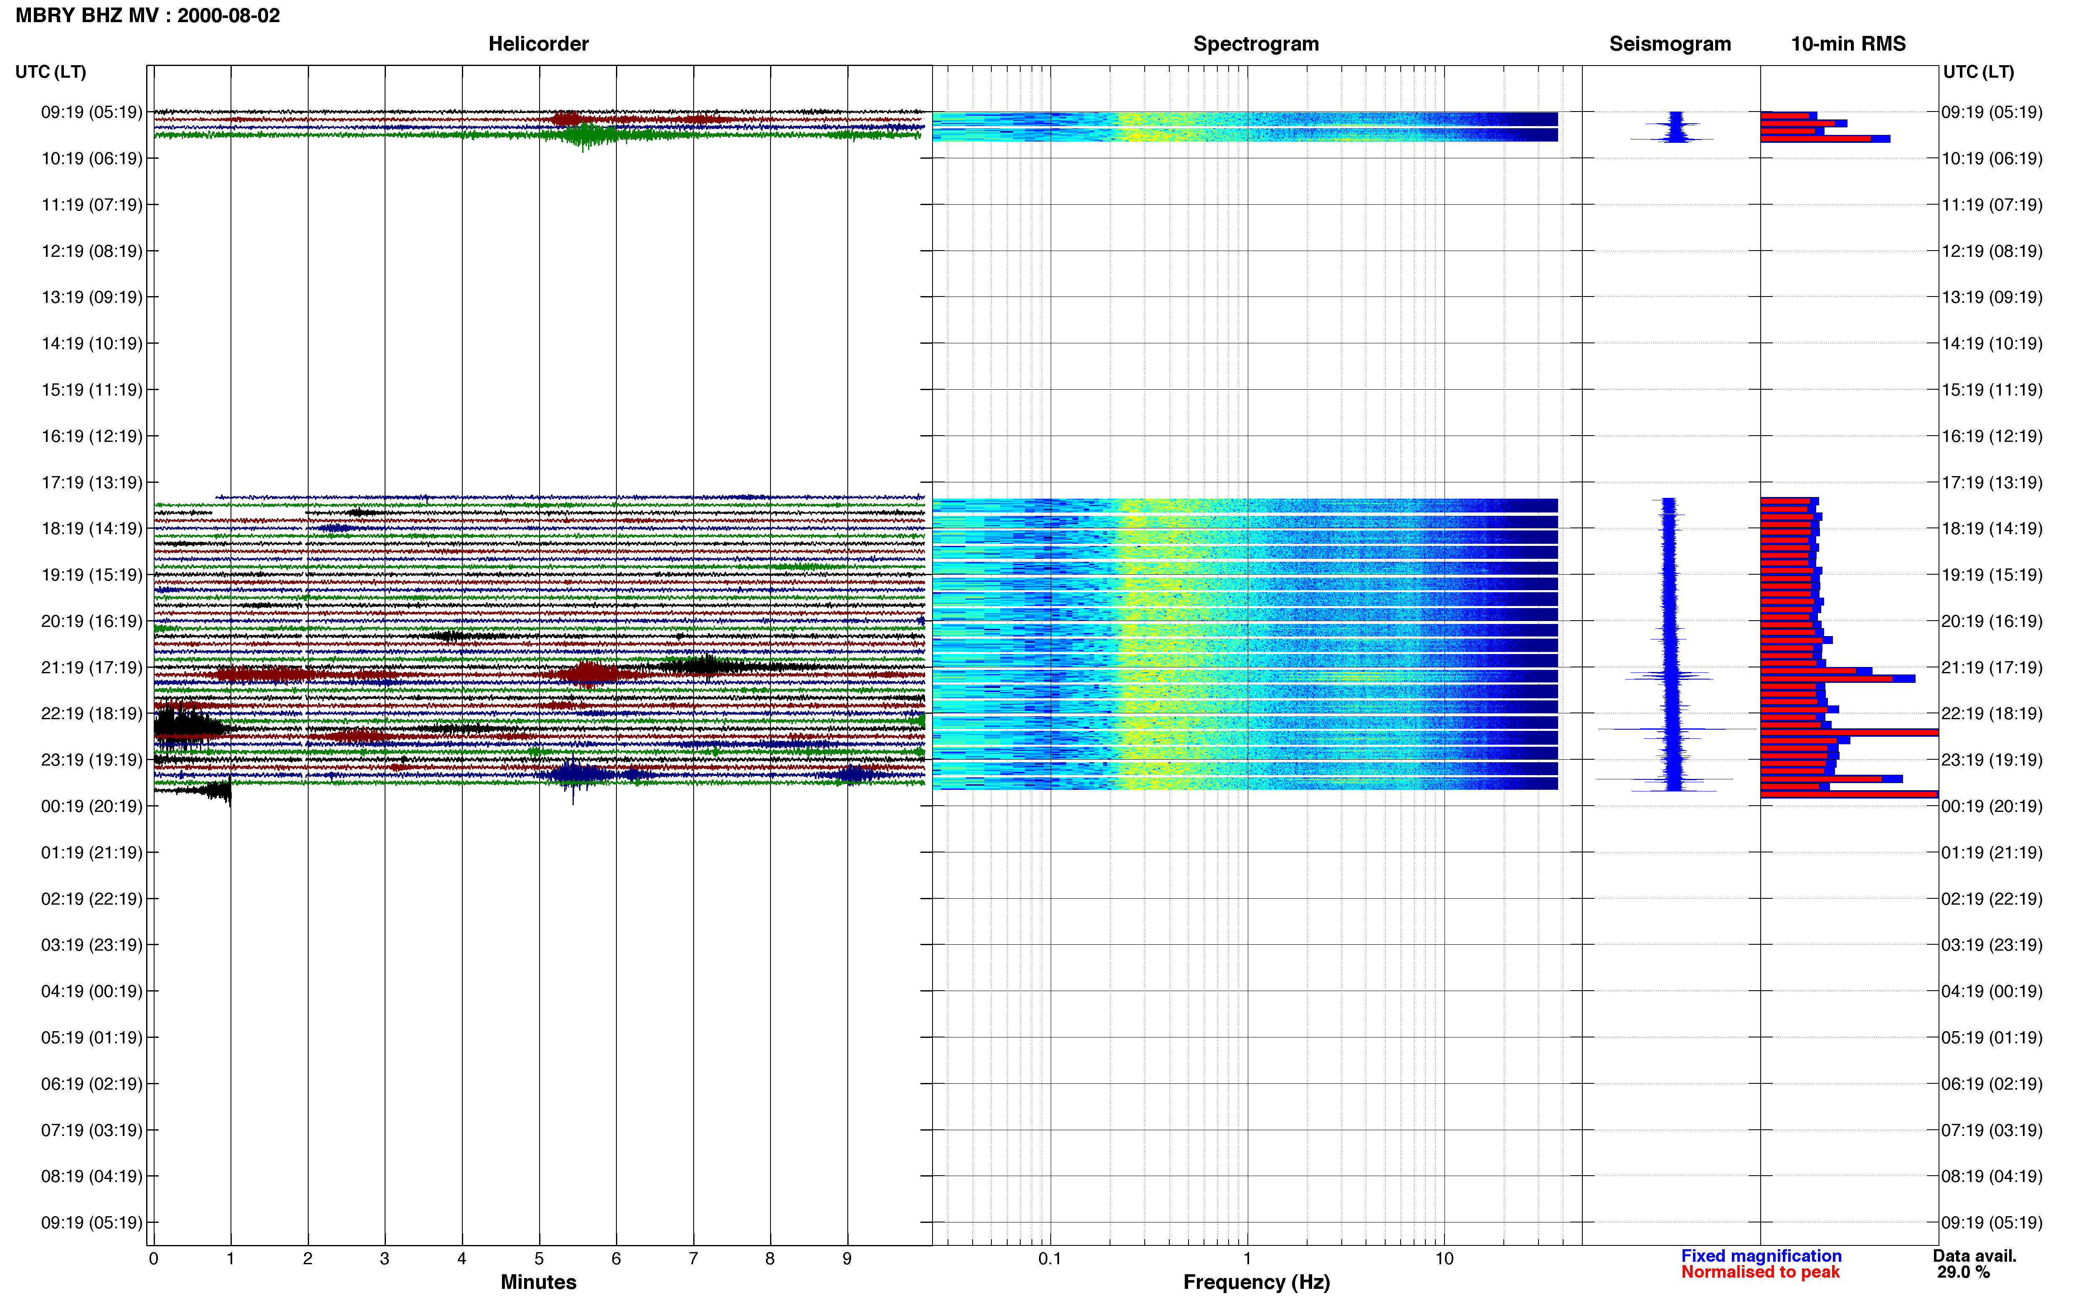Click the Helicorder panel heading
Image resolution: width=2096 pixels, height=1311 pixels.
(538, 43)
